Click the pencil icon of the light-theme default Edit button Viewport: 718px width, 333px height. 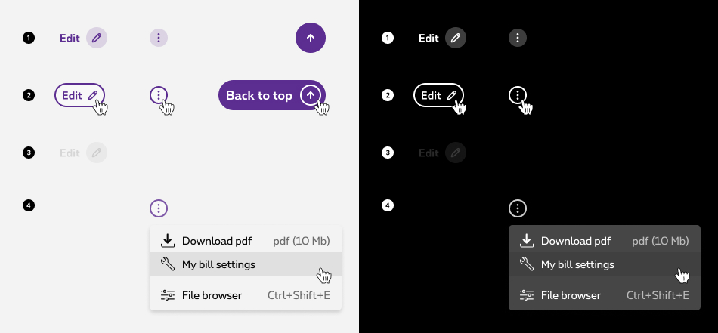[x=97, y=38]
